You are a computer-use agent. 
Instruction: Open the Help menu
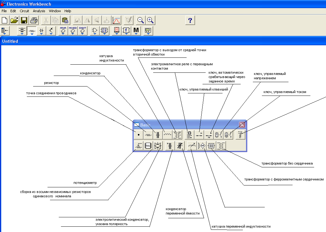point(68,11)
